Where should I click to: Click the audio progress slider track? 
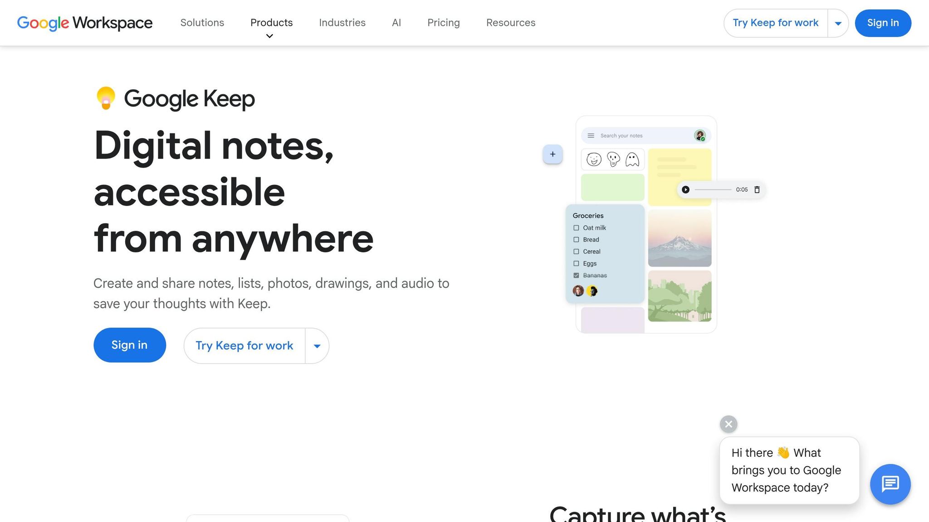pos(713,189)
